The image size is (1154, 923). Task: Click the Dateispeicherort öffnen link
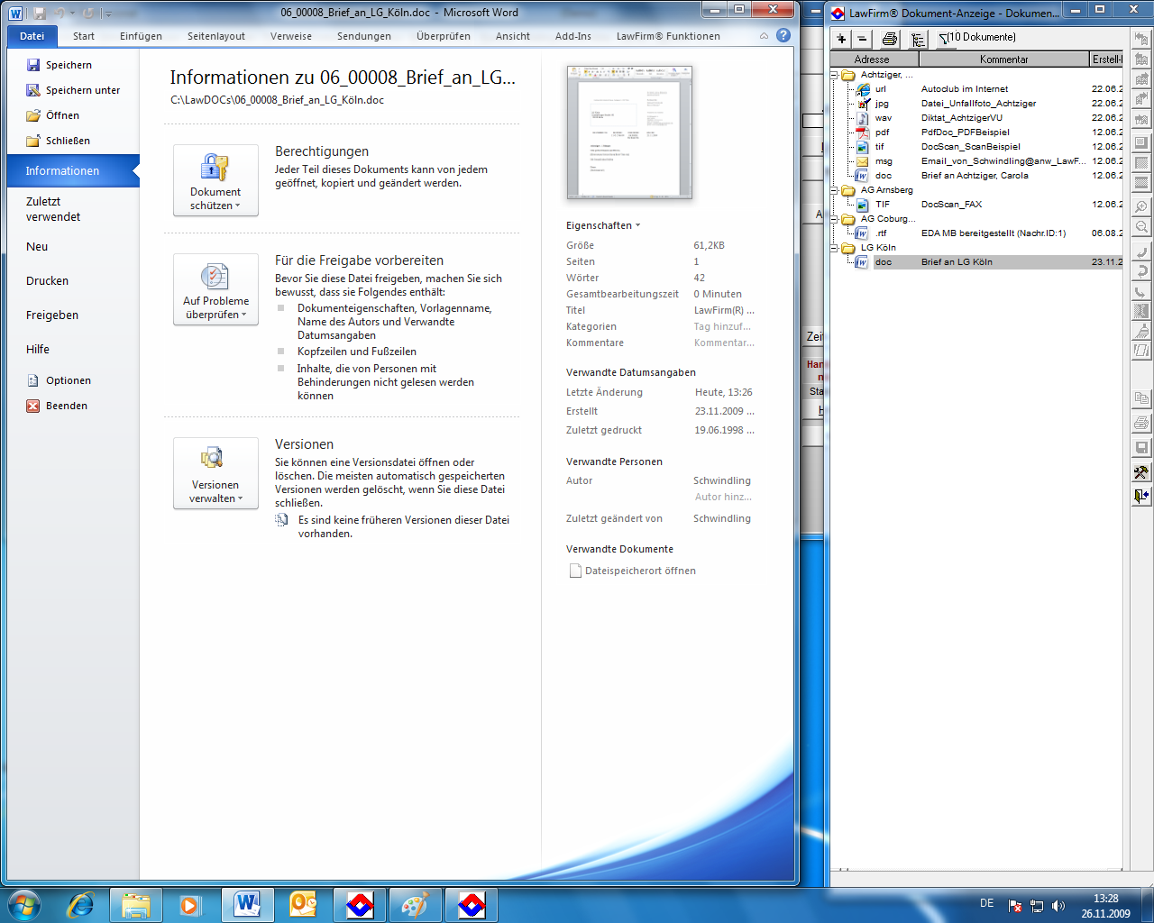coord(639,571)
